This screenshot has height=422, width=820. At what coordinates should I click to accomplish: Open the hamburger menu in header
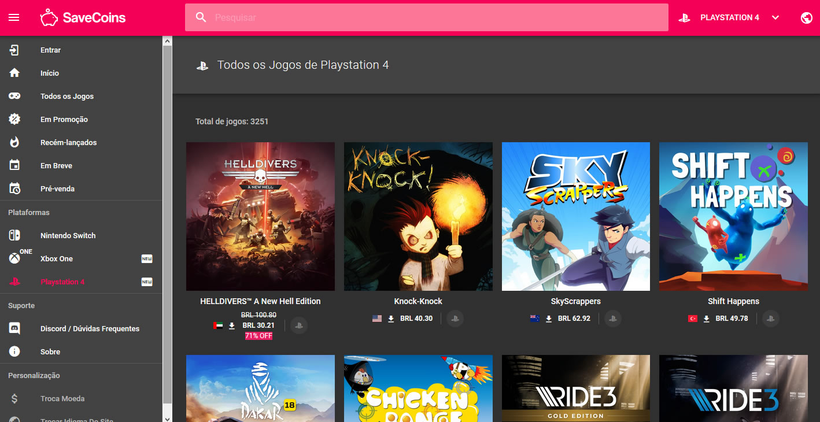tap(14, 17)
